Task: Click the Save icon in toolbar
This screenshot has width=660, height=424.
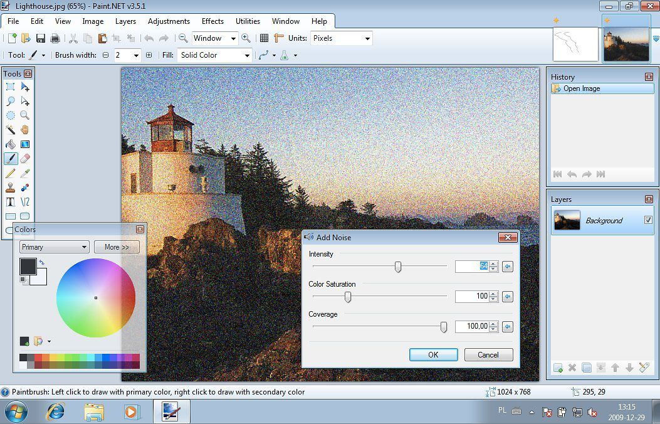Action: (x=41, y=38)
